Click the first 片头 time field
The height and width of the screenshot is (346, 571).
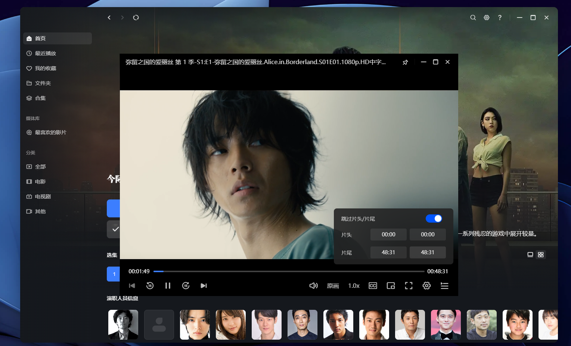coord(388,235)
